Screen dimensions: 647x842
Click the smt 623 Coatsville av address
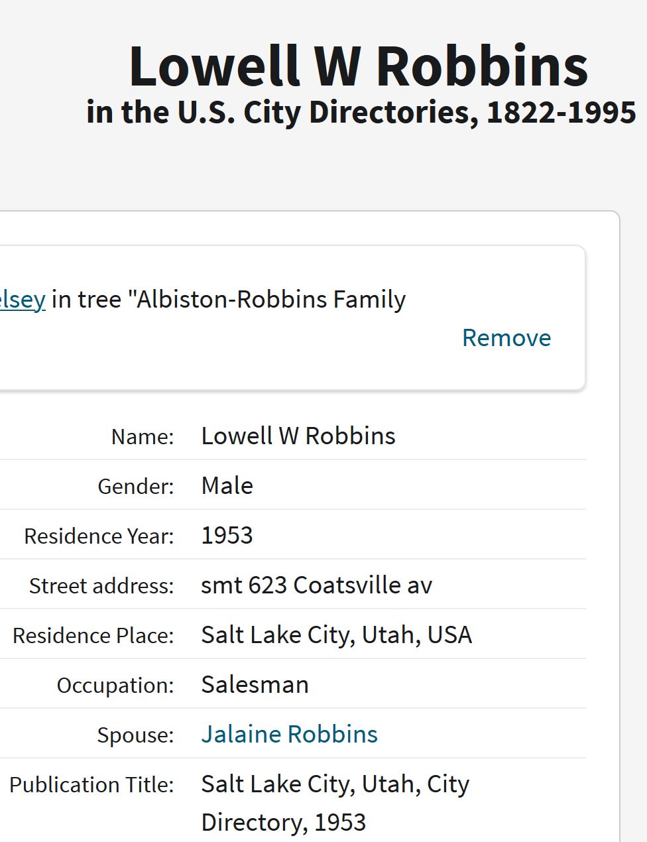pyautogui.click(x=316, y=585)
